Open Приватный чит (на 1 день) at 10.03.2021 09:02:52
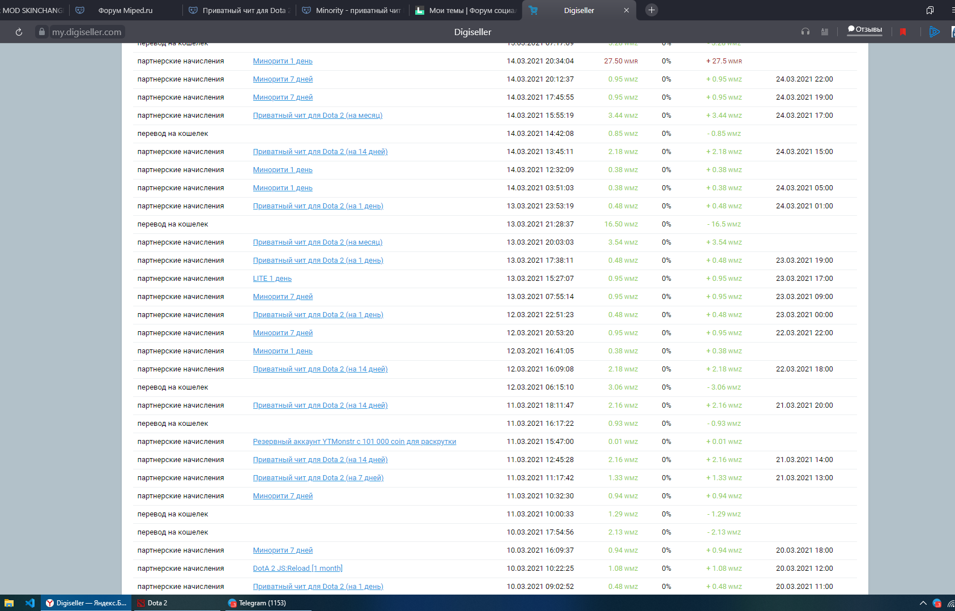 [318, 587]
